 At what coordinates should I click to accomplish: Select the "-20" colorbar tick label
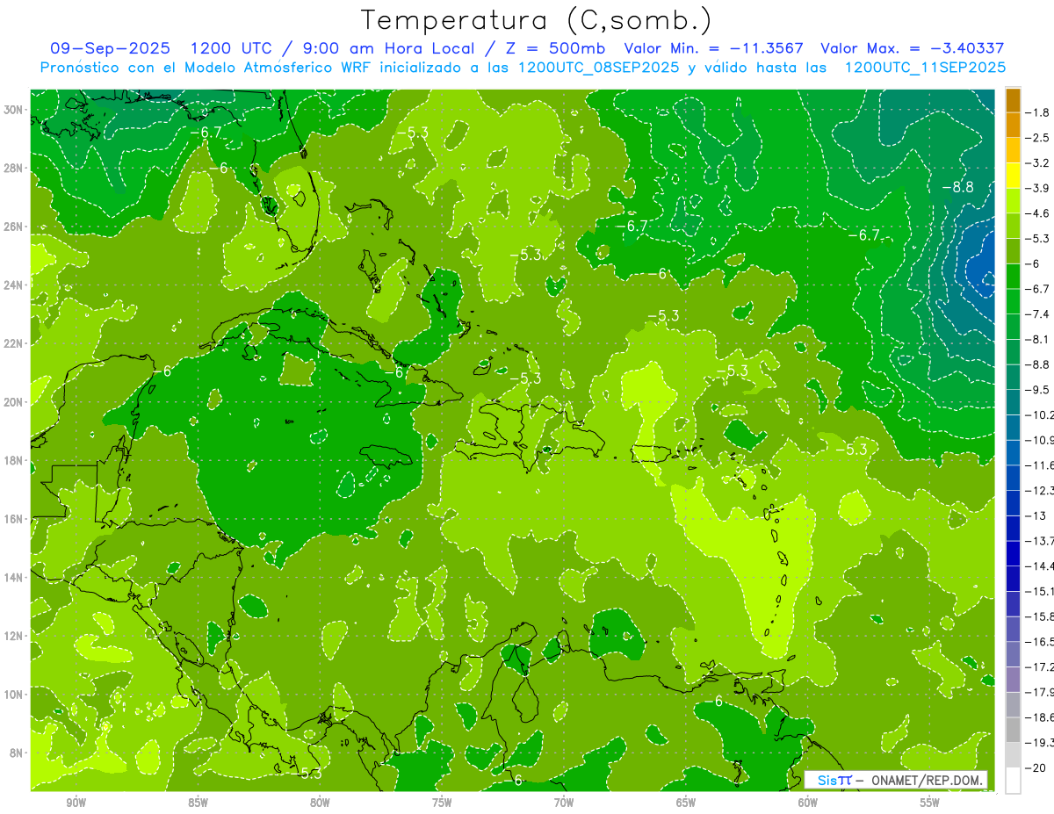coord(1036,767)
